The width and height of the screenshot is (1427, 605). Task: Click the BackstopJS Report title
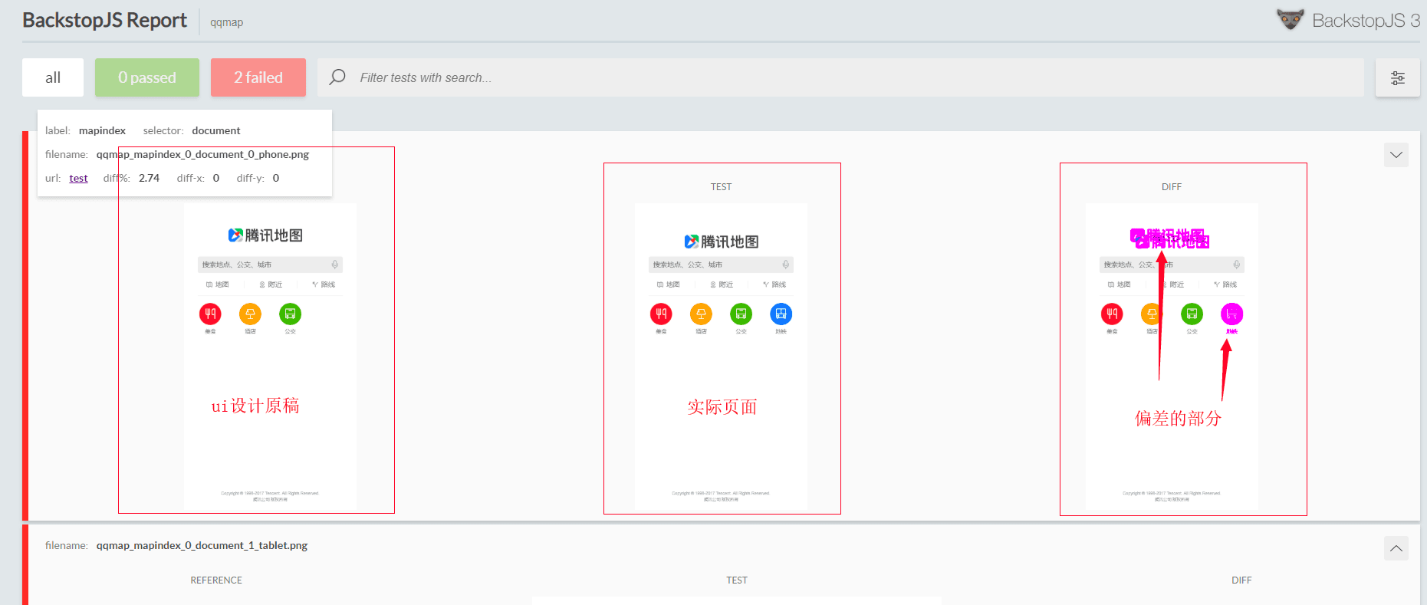(x=104, y=21)
